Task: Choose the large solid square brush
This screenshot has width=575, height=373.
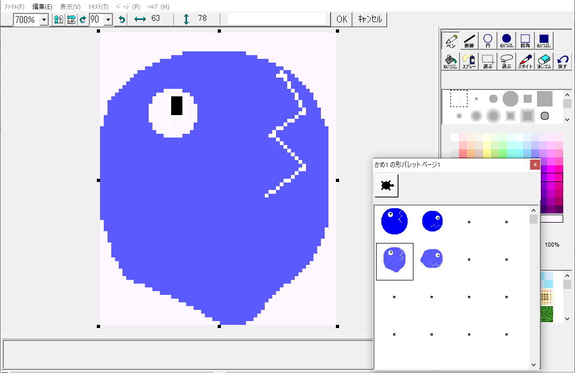Action: point(545,98)
